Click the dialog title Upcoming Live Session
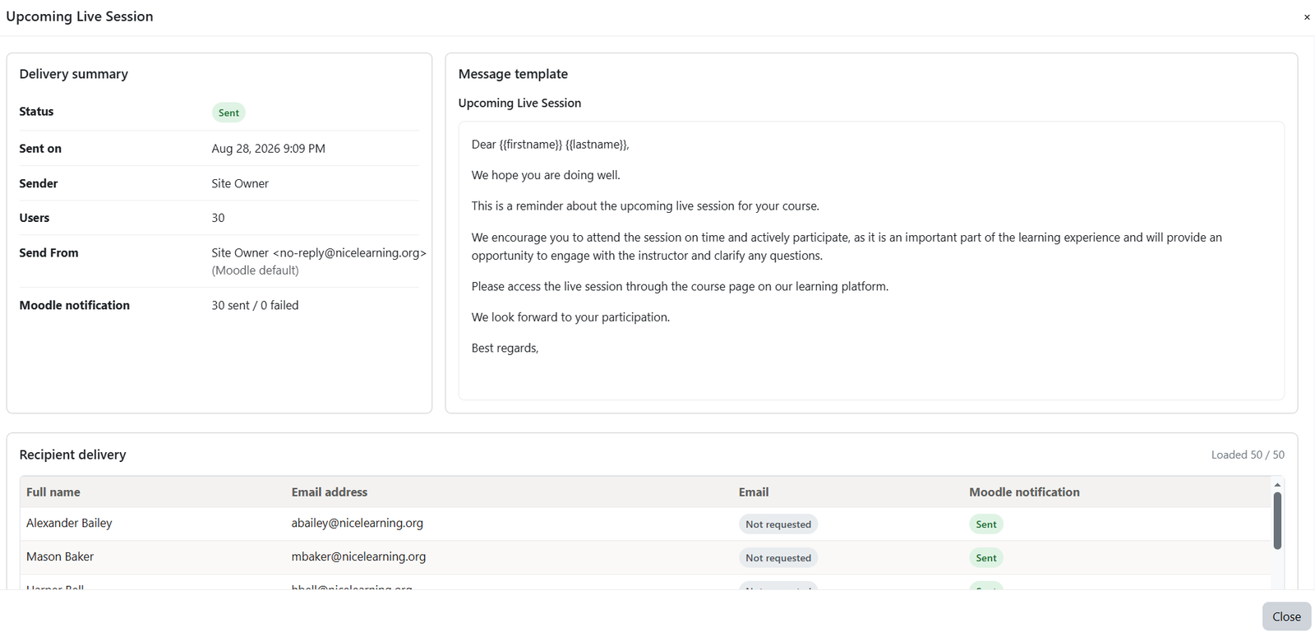 [x=80, y=16]
